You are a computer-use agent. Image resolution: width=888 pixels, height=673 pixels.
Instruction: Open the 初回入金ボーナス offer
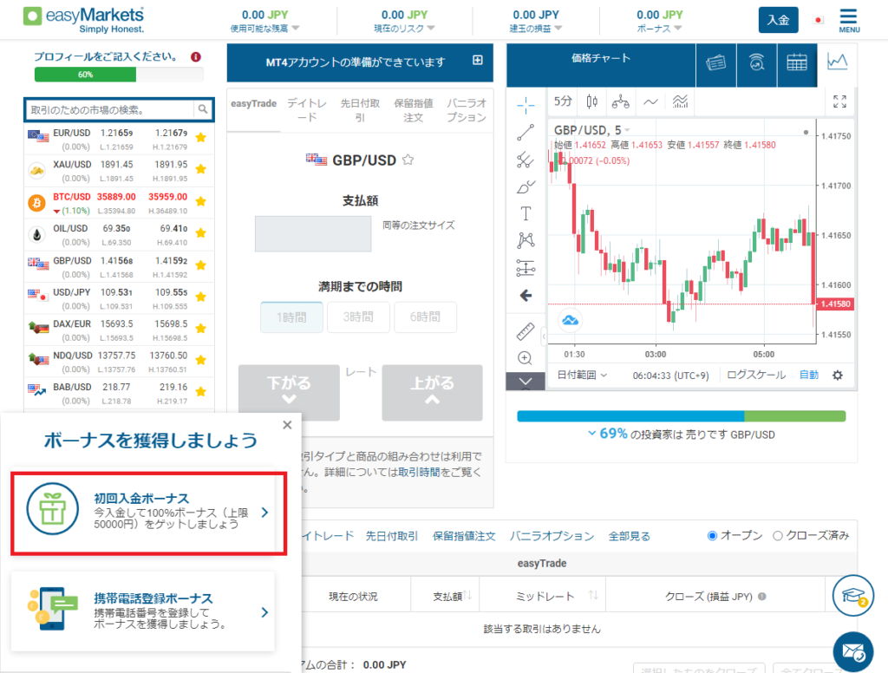pos(148,513)
